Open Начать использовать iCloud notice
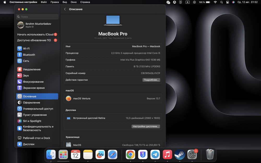 tap(37, 34)
